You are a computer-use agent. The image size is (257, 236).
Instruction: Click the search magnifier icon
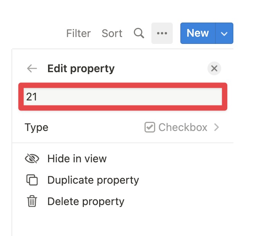click(139, 33)
